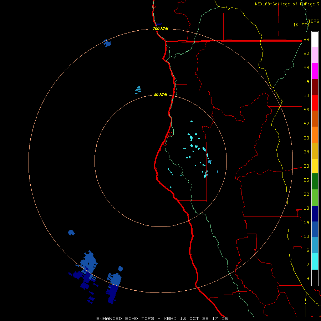
Task: Click the "18 OCT 25" date text
Action: pyautogui.click(x=194, y=319)
